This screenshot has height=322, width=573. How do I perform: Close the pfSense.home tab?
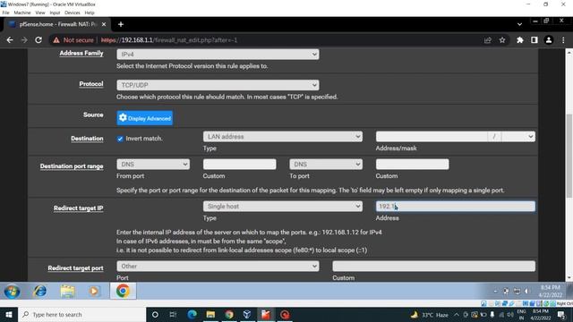point(104,24)
